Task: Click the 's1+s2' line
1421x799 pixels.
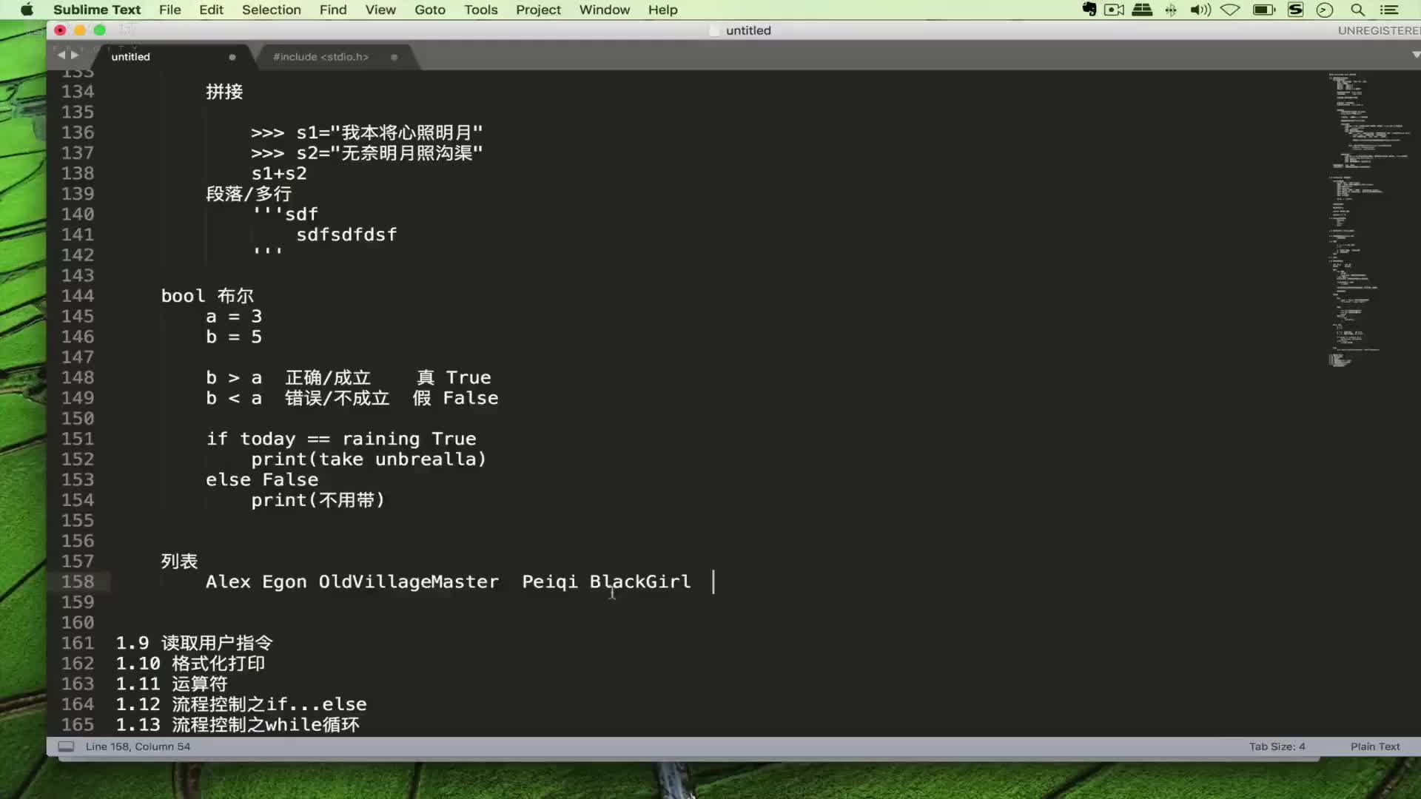Action: coord(278,174)
